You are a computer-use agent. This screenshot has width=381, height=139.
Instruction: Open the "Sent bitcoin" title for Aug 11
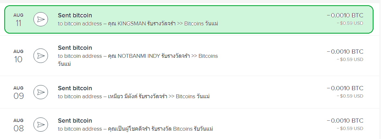[75, 15]
